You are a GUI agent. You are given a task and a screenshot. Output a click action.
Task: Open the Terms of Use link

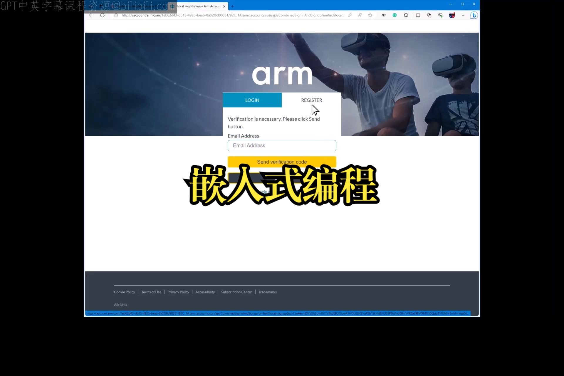point(151,292)
